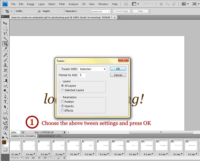The width and height of the screenshot is (200, 161).
Task: Select the Magic Wand tool
Action: [x=5, y=39]
